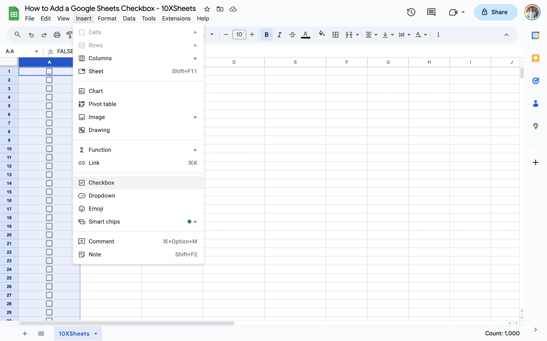The image size is (547, 341).
Task: Open the comments history icon
Action: (x=431, y=12)
